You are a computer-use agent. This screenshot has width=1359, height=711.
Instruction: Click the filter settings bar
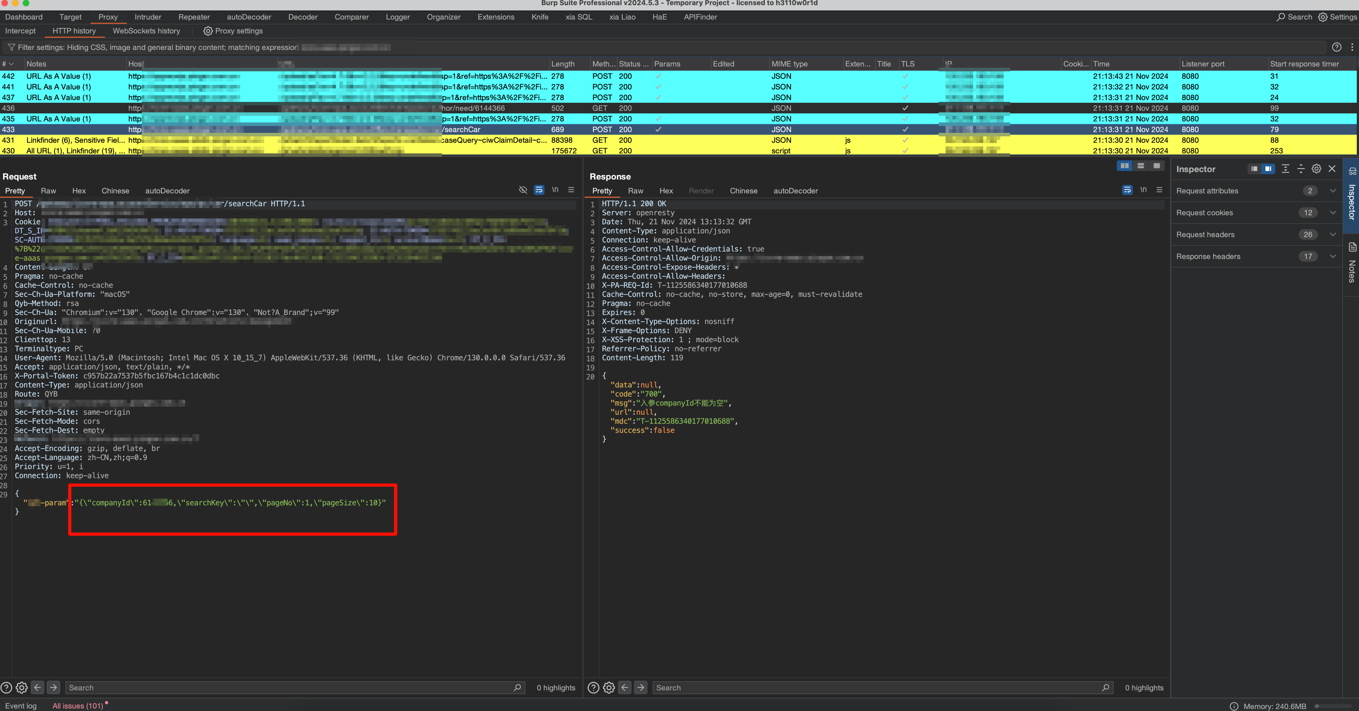[x=665, y=47]
